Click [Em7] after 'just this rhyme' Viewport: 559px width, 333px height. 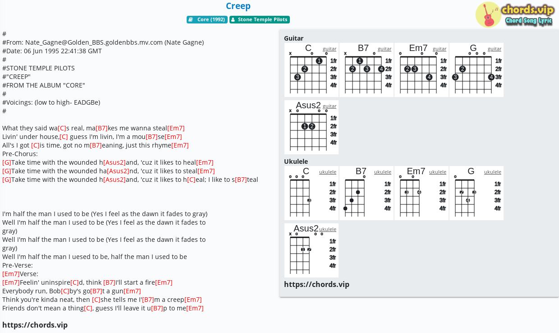180,145
